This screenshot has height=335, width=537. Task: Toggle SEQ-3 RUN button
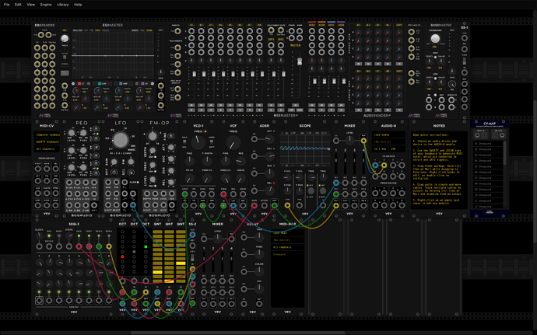click(x=49, y=236)
